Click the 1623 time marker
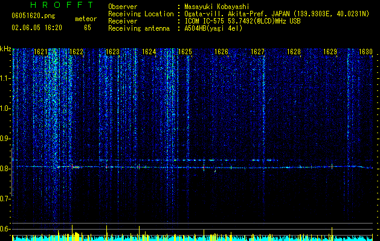The width and height of the screenshot is (380, 241). click(113, 52)
